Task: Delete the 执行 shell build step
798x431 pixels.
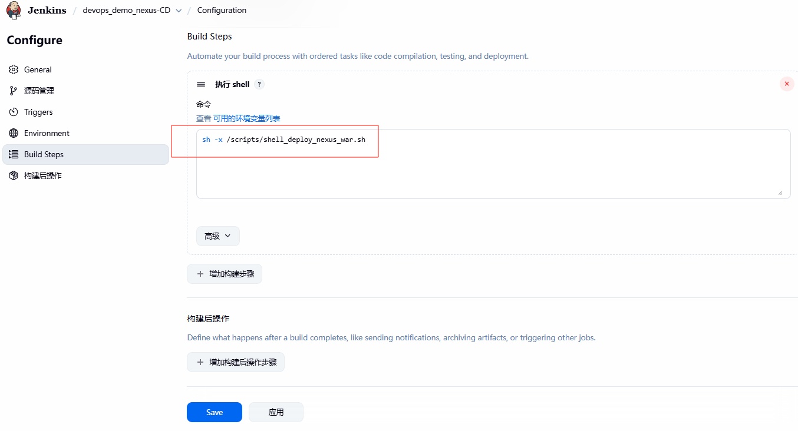Action: (x=786, y=84)
